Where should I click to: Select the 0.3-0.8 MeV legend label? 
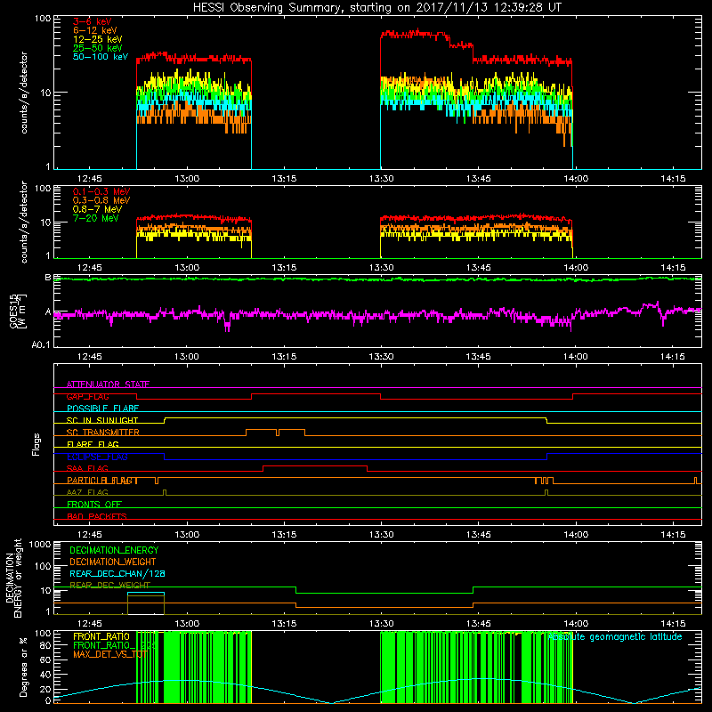click(101, 201)
